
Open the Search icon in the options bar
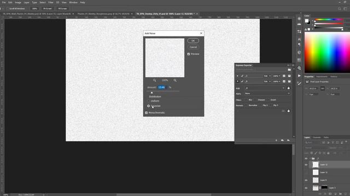tap(340, 9)
